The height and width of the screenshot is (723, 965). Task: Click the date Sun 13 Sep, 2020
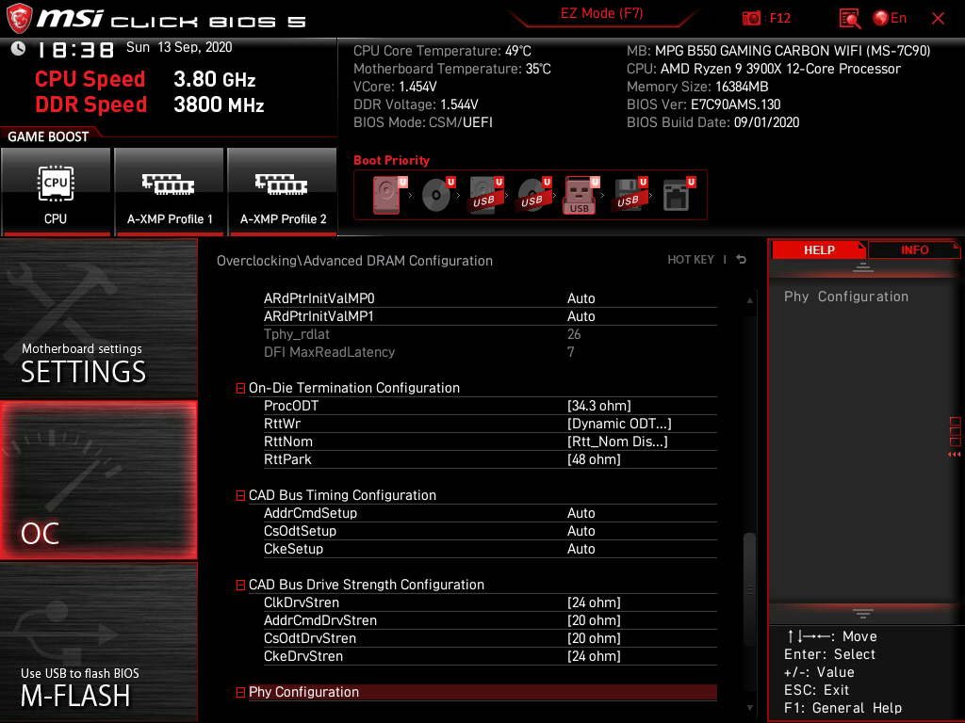tap(179, 47)
